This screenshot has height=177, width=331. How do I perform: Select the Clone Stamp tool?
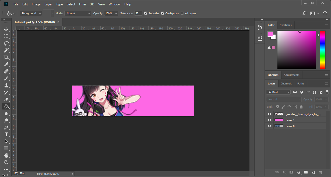tap(6, 85)
